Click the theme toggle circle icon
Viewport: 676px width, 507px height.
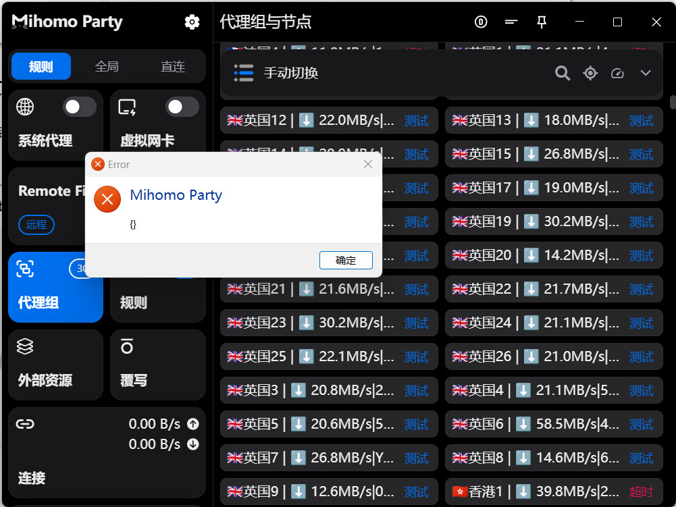coord(480,22)
